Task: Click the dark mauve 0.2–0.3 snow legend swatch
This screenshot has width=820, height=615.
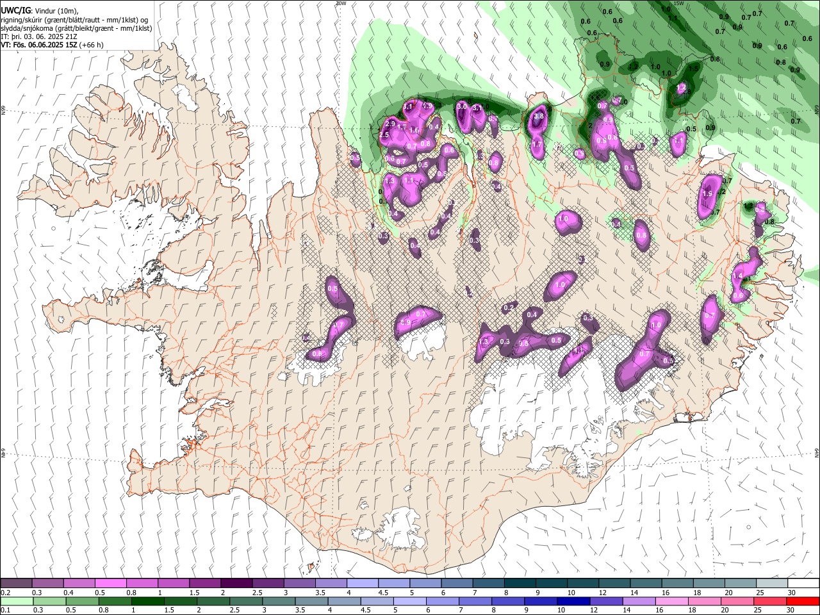Action: (x=17, y=584)
